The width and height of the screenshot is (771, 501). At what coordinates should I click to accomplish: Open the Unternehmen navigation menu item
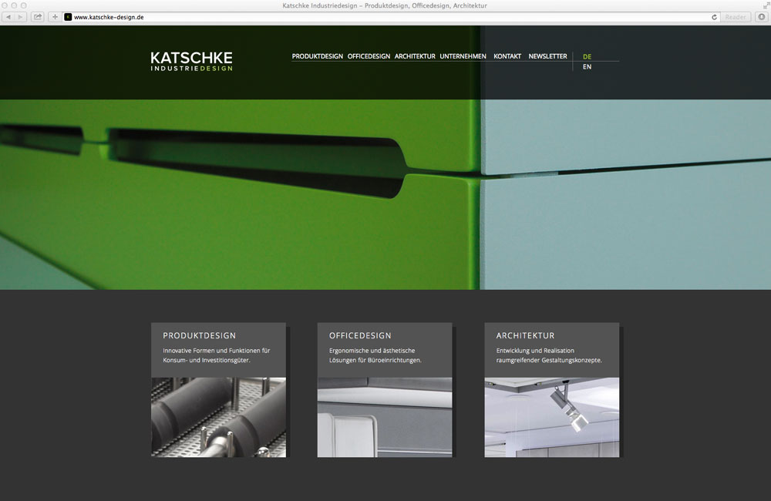463,56
